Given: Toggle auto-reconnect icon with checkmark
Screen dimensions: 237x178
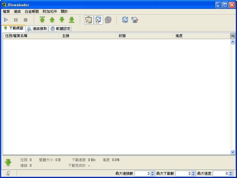Looking at the screenshot, I should [98, 20].
